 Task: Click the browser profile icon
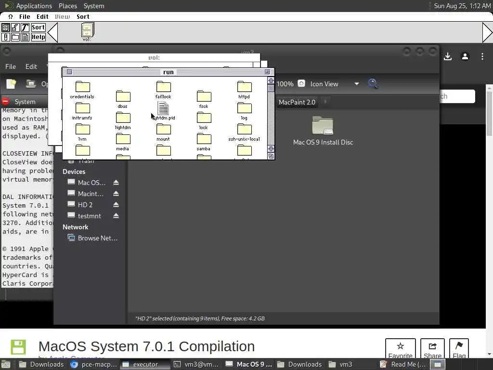point(465,57)
